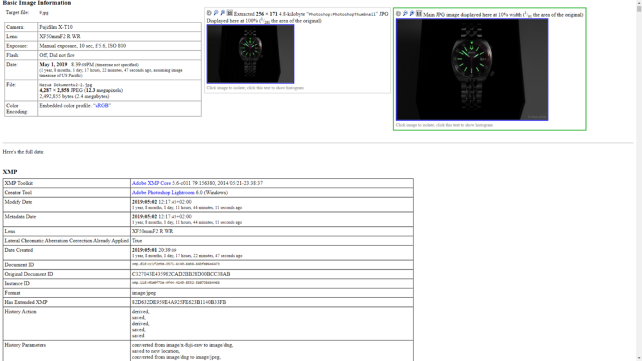Screen dimensions: 642x361
Task: Select the flash value Off, Did not fire
Action: (57, 55)
